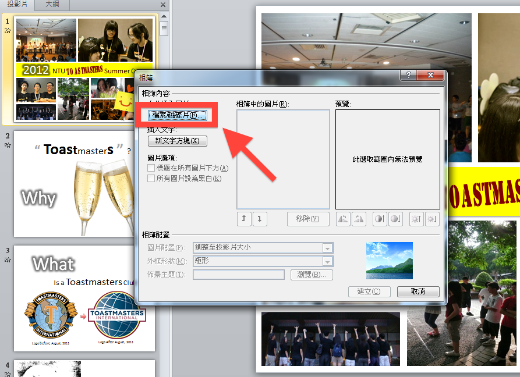Click the 瀏覽(B)... button
This screenshot has width=520, height=377.
pos(312,275)
